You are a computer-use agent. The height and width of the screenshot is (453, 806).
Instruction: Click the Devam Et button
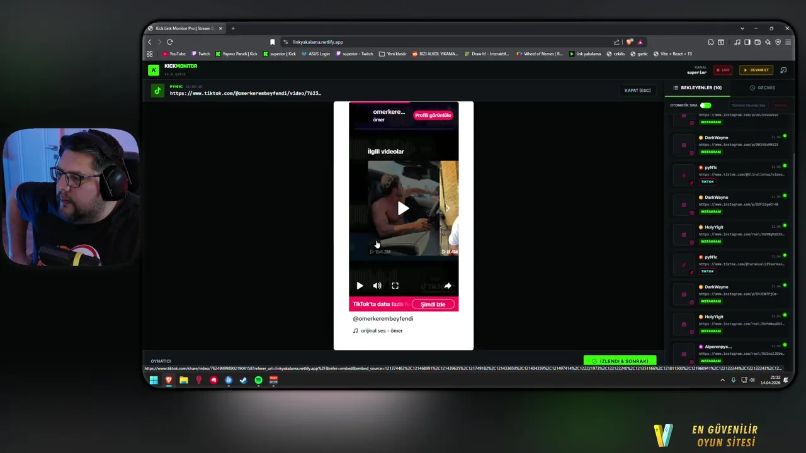pyautogui.click(x=756, y=70)
